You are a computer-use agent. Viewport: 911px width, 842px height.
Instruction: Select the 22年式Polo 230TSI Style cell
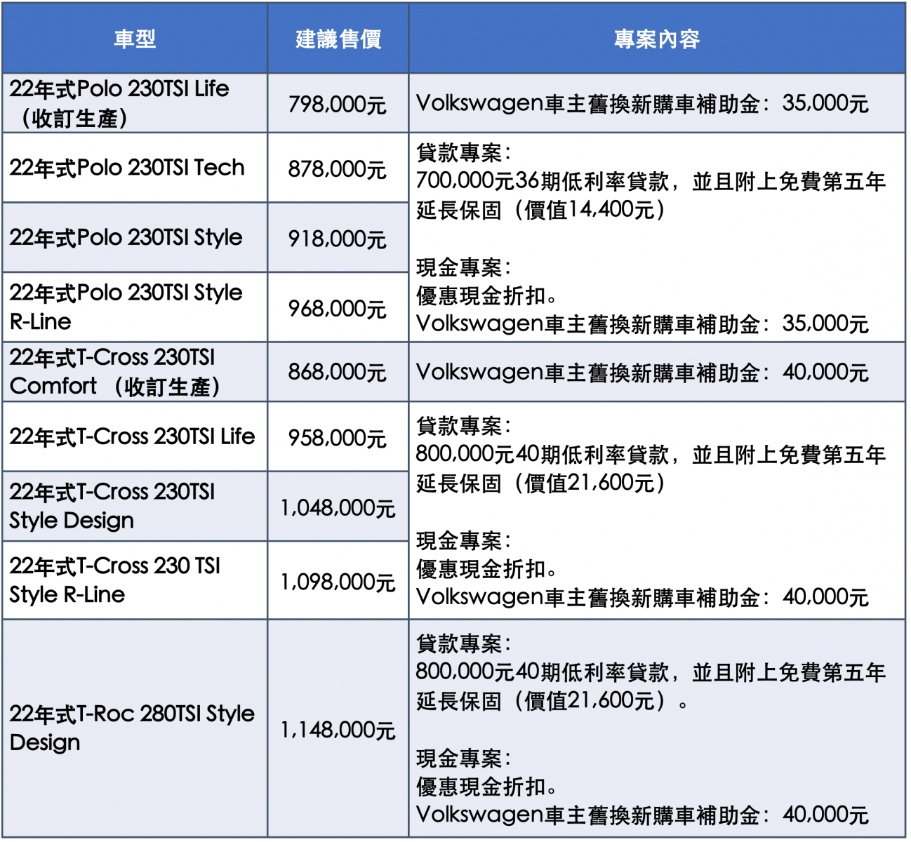pos(135,238)
